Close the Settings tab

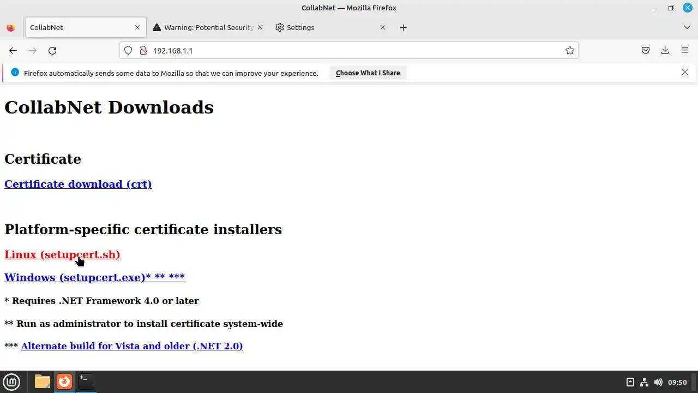click(383, 27)
